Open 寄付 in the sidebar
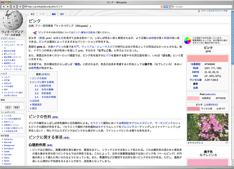This screenshot has width=234, height=169. pos(6,90)
